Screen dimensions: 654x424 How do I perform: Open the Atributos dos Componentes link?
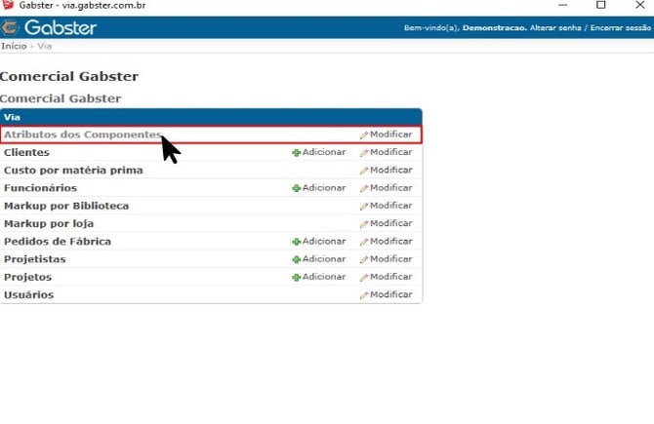(83, 135)
